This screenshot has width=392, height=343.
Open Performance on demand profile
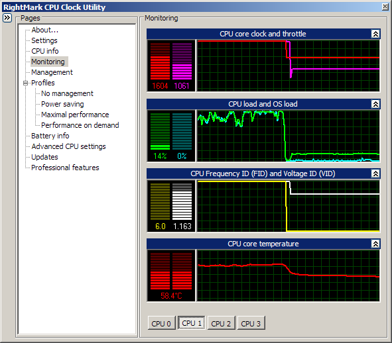click(x=80, y=125)
